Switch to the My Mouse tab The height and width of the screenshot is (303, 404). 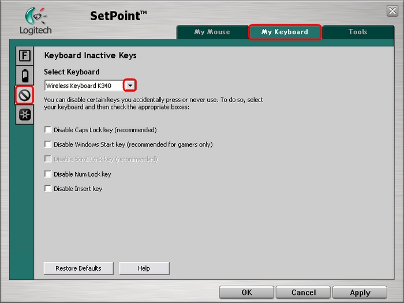(212, 32)
